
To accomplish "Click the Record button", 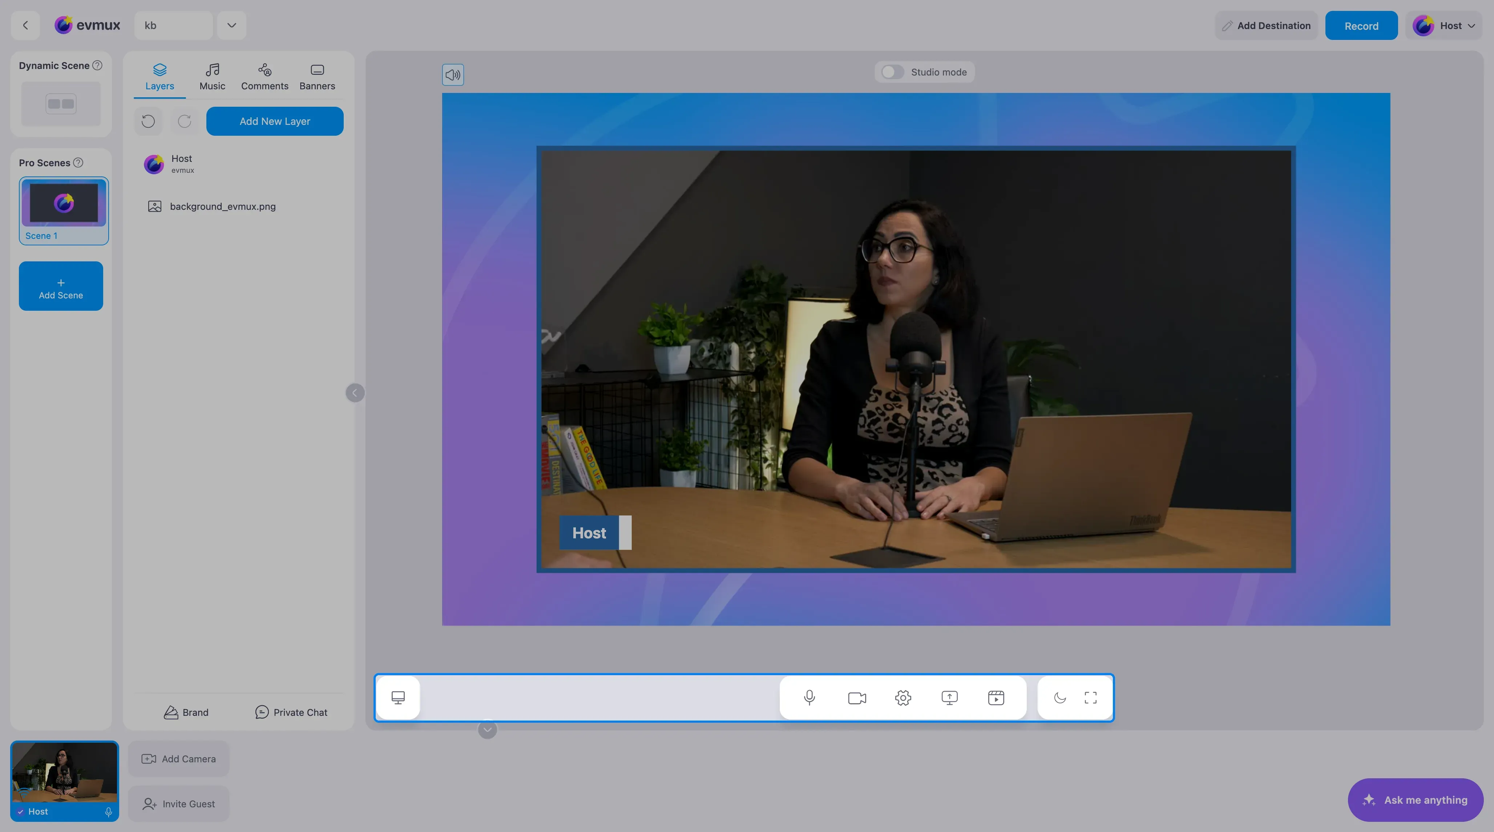I will click(x=1361, y=25).
